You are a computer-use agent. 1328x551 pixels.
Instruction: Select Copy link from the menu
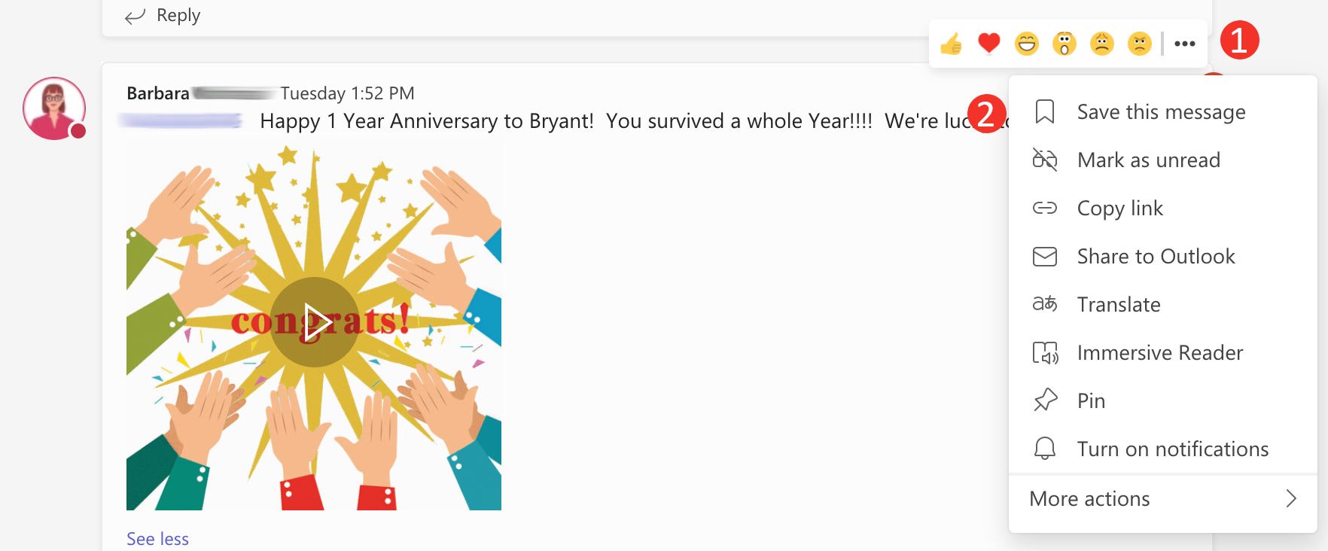pos(1162,209)
